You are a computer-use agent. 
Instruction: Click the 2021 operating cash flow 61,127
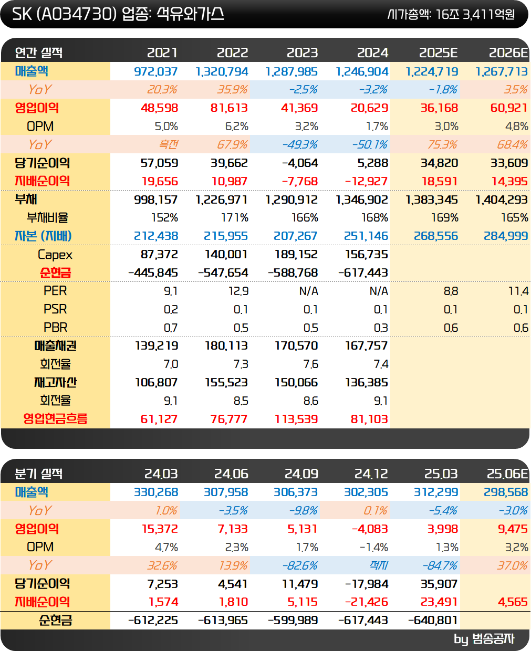point(159,419)
